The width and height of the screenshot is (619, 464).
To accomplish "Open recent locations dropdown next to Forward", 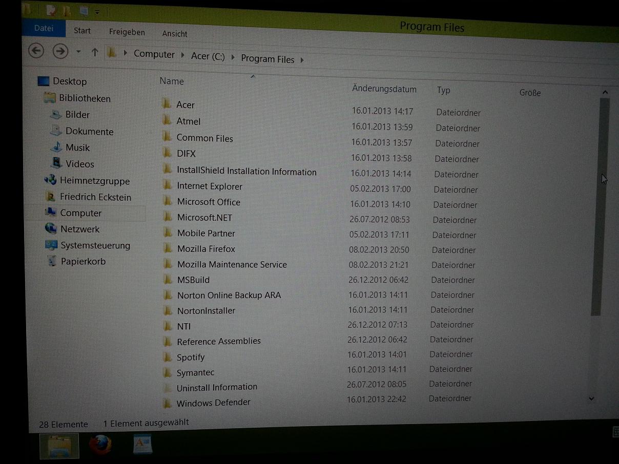I will tap(78, 52).
